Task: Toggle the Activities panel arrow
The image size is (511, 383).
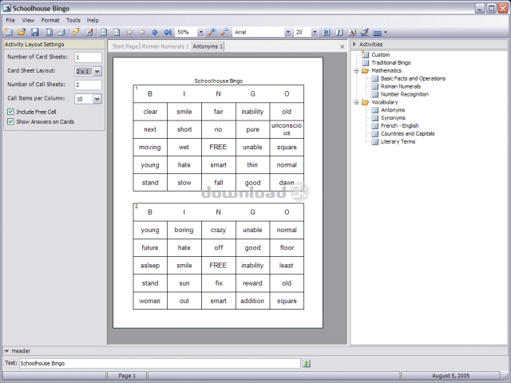Action: click(355, 44)
